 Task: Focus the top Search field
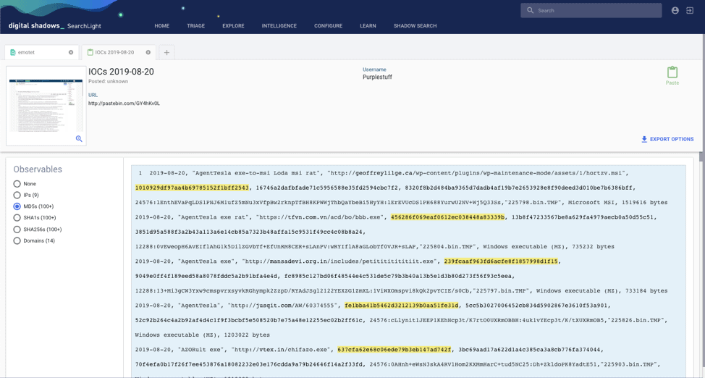coord(591,10)
